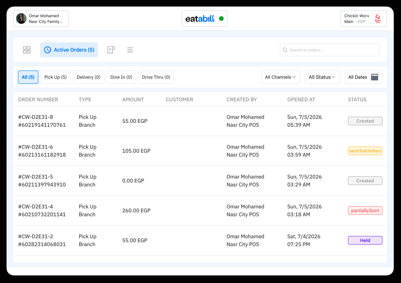Click the STATUS column header

pyautogui.click(x=357, y=99)
